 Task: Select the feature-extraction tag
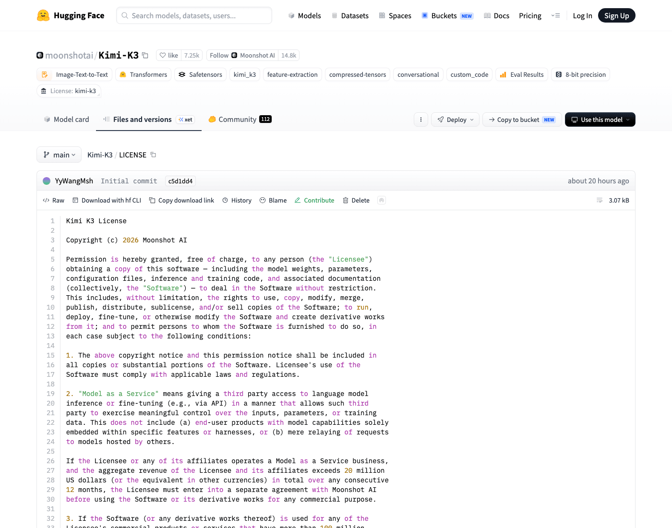coord(292,74)
